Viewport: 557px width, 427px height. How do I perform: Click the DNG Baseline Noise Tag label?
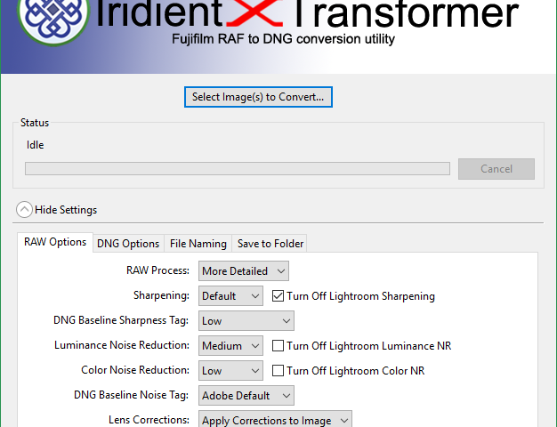[131, 395]
